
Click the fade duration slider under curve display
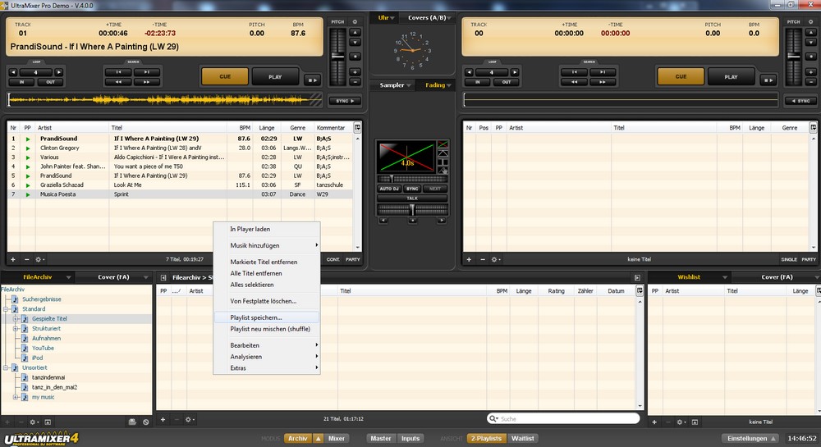click(x=412, y=179)
